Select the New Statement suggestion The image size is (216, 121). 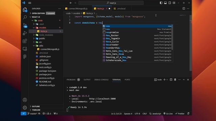tap(137, 29)
